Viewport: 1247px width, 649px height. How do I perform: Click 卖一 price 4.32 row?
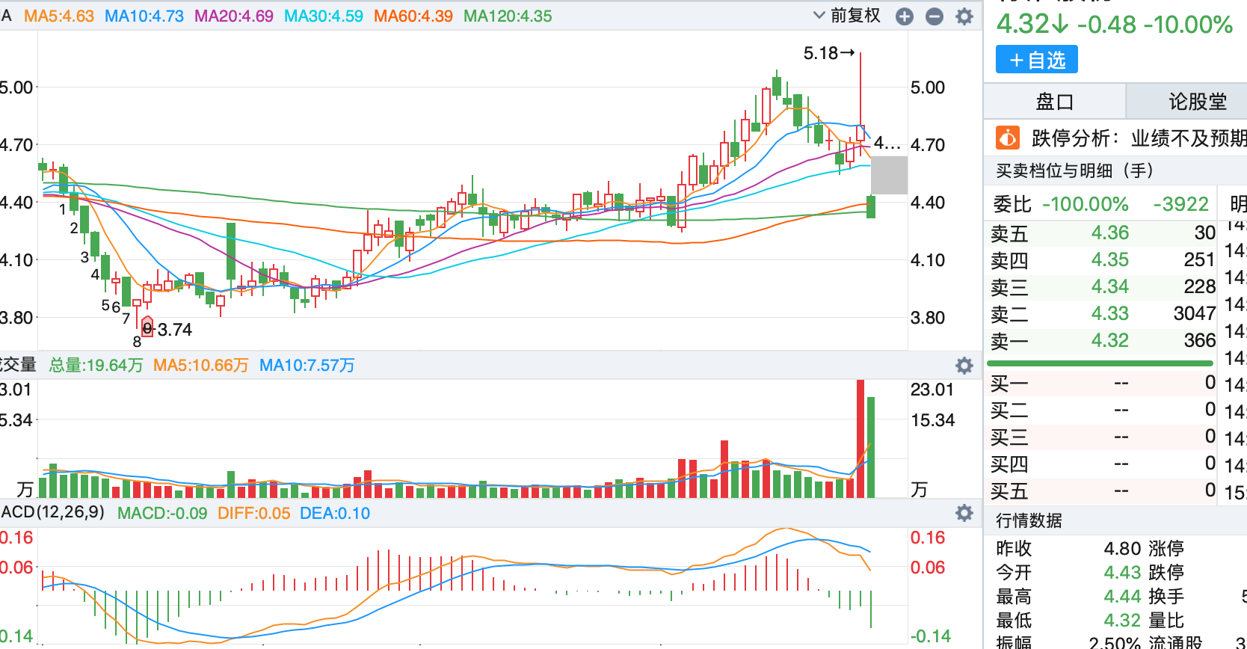(x=1102, y=341)
